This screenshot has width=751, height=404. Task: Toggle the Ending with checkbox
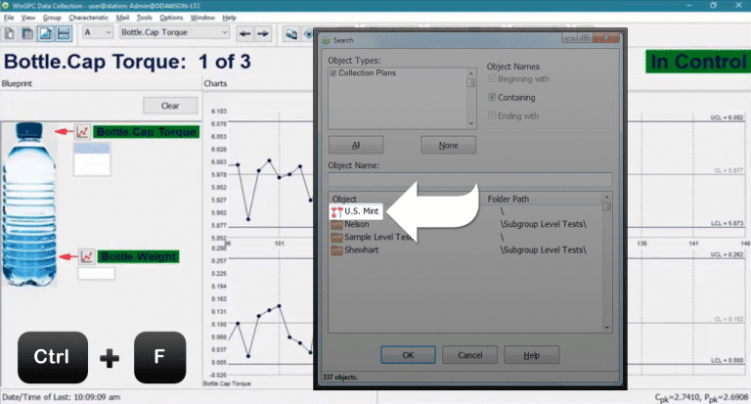click(494, 115)
